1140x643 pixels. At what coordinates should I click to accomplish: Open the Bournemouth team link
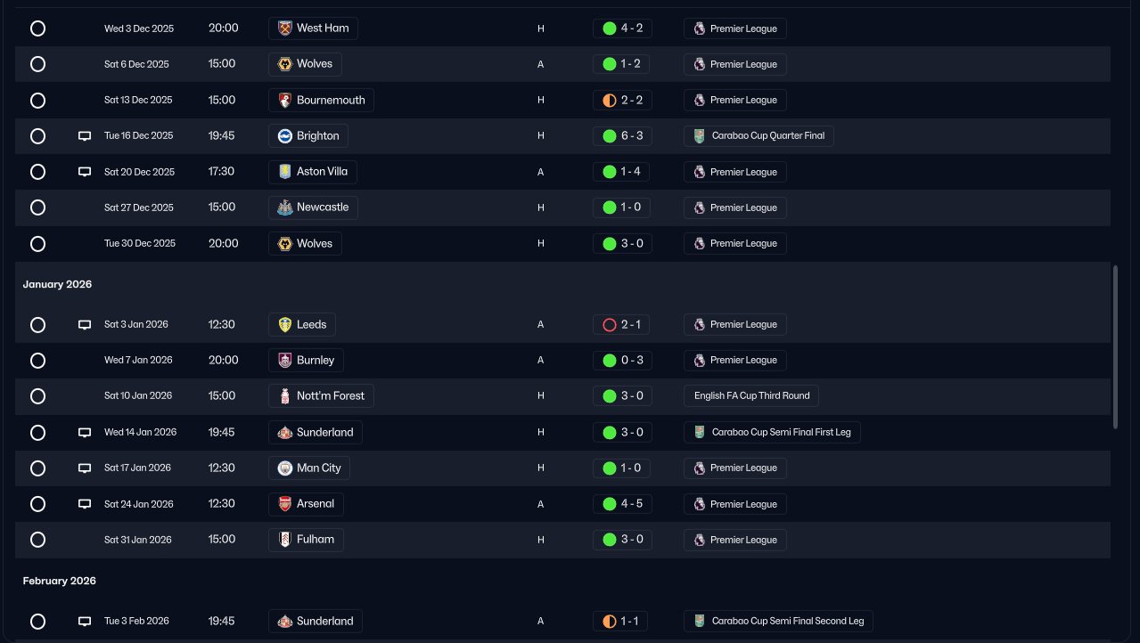click(330, 101)
